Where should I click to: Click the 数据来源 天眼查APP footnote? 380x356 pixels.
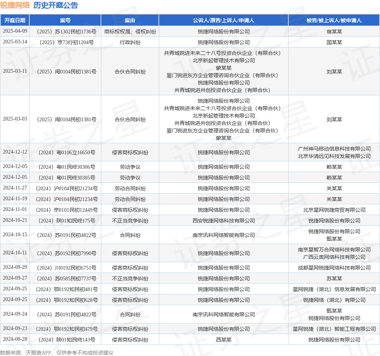click(56, 353)
